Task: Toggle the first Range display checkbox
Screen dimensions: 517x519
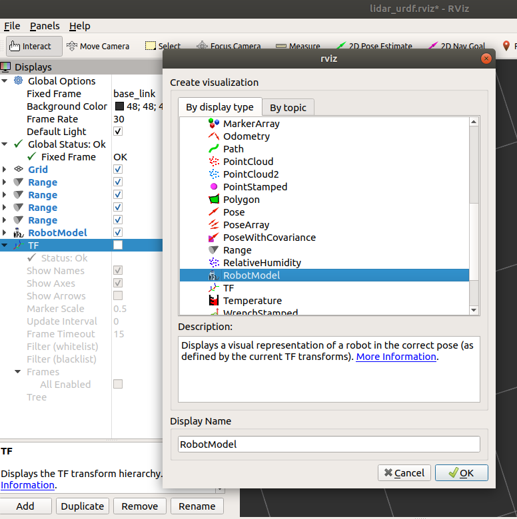Action: click(118, 182)
